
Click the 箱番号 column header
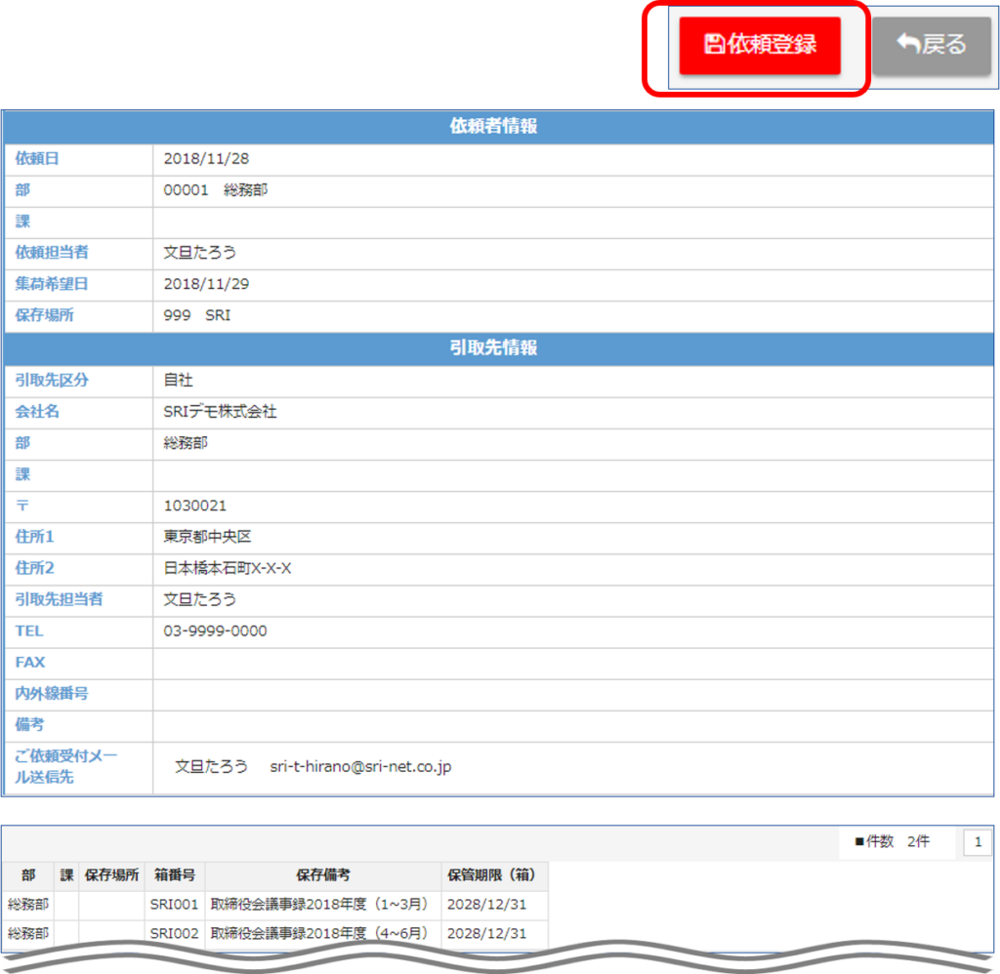pos(175,875)
